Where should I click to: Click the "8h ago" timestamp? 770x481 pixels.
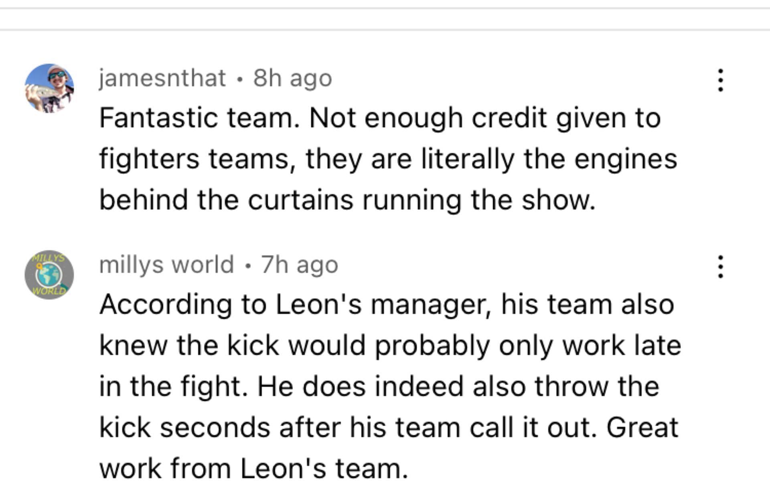tap(292, 78)
